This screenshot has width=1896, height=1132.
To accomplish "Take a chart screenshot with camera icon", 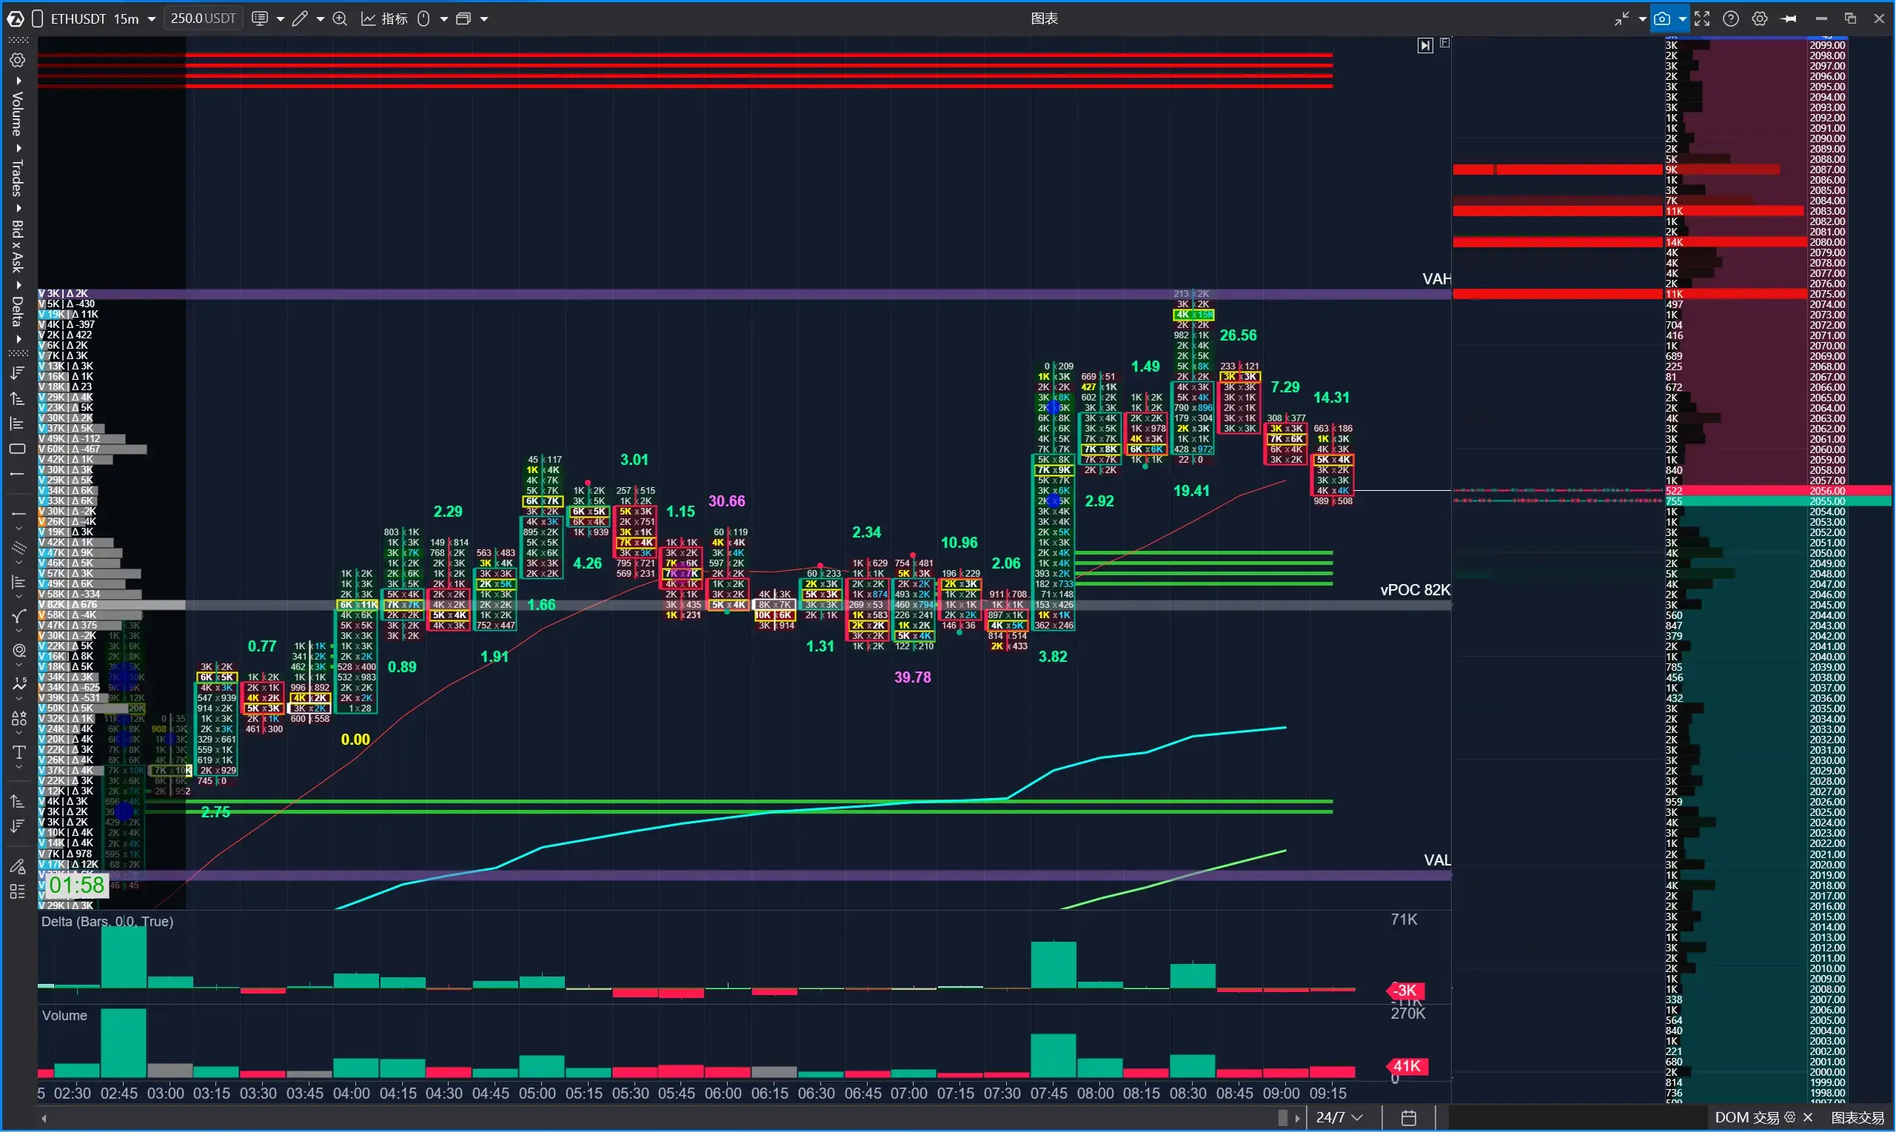I will [1662, 19].
